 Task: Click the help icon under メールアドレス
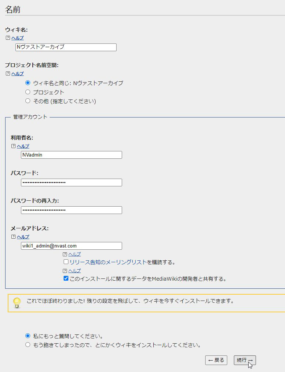[x=14, y=237]
